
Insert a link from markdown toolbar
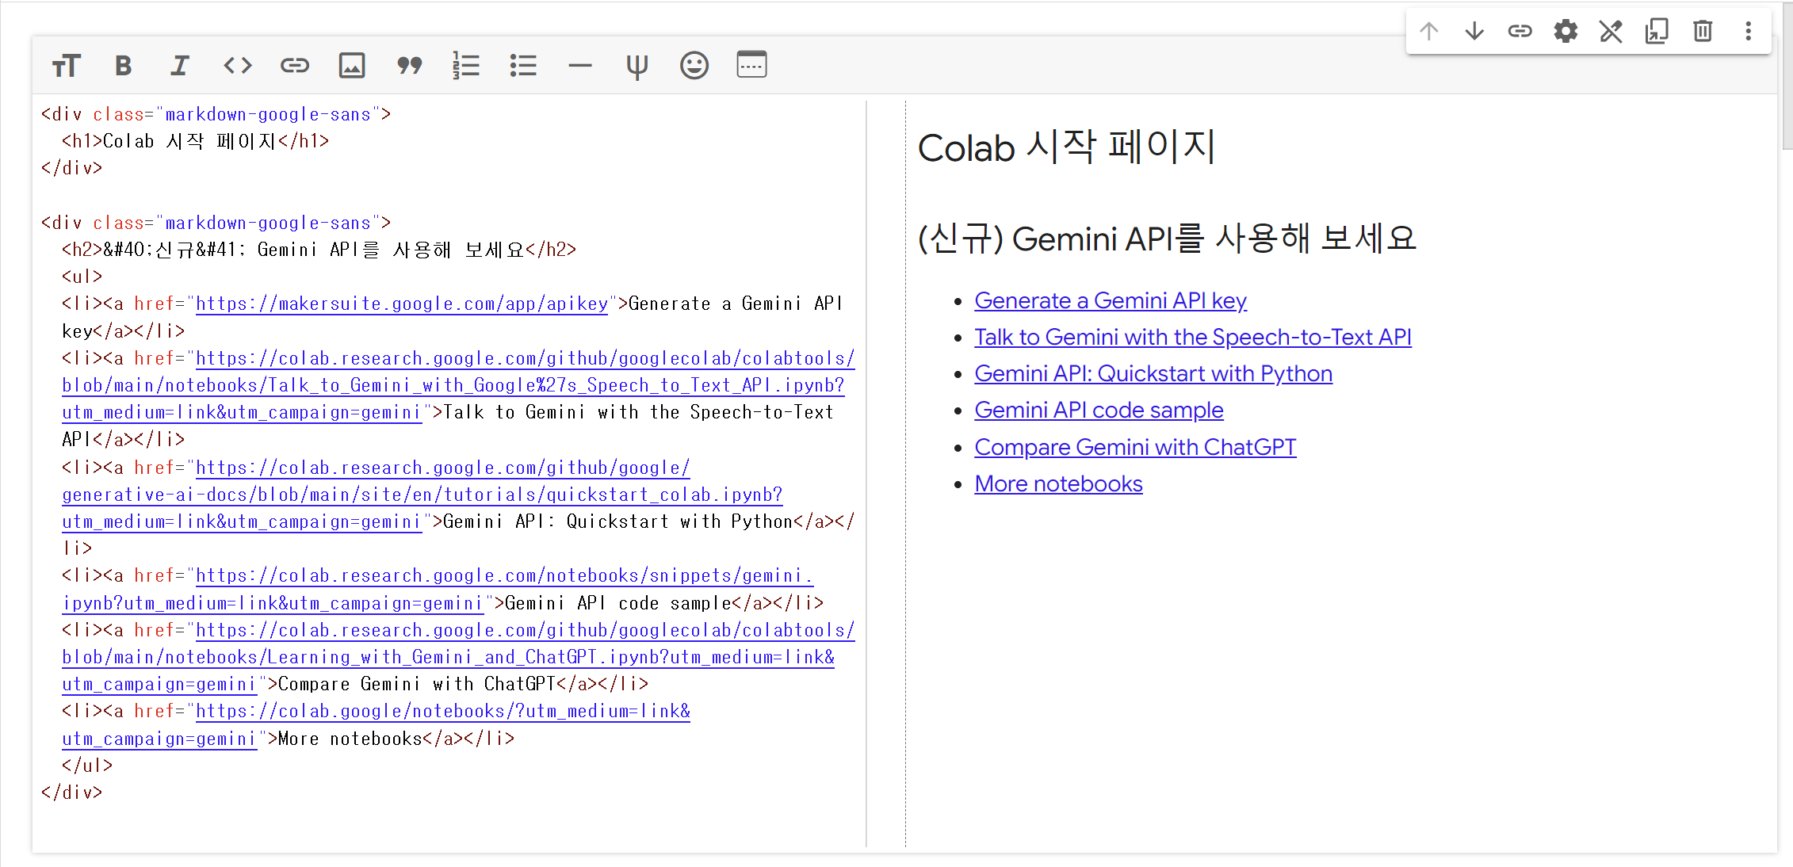(x=295, y=65)
